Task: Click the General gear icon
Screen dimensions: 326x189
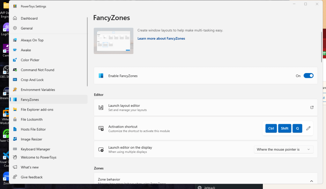Action: 15,28
